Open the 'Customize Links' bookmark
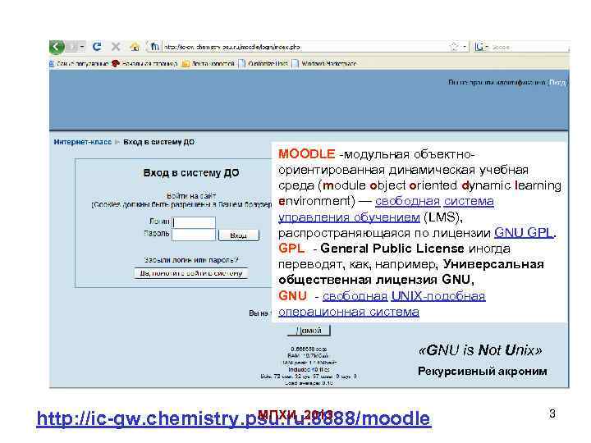Image resolution: width=591 pixels, height=443 pixels. pos(263,64)
